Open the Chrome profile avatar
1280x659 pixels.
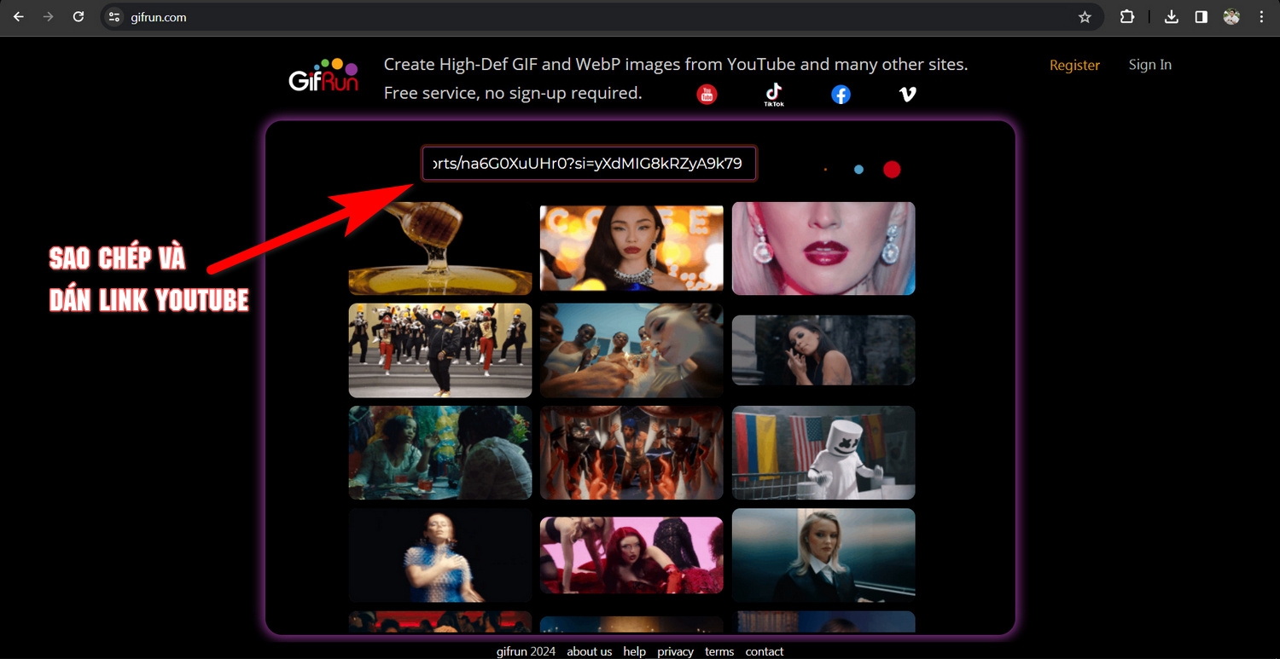point(1231,17)
